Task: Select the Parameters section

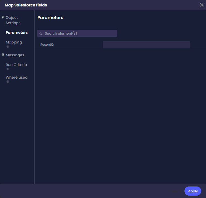Action: coord(17,32)
